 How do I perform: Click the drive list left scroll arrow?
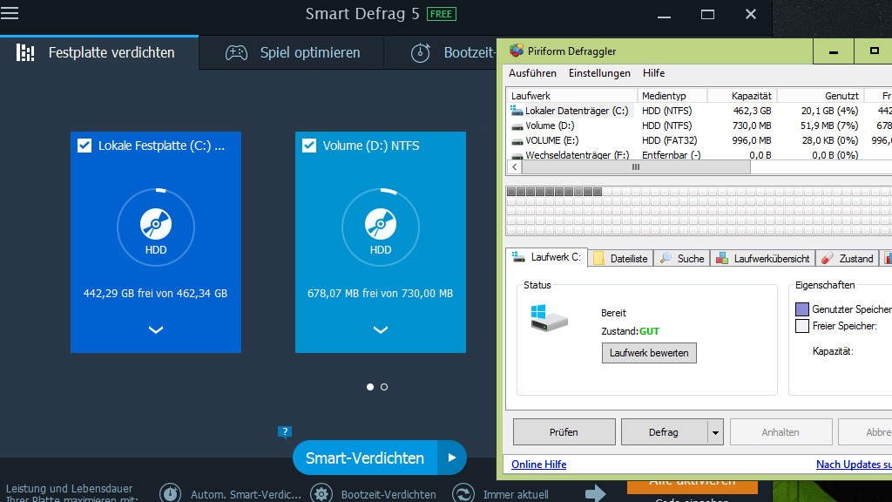(x=514, y=166)
